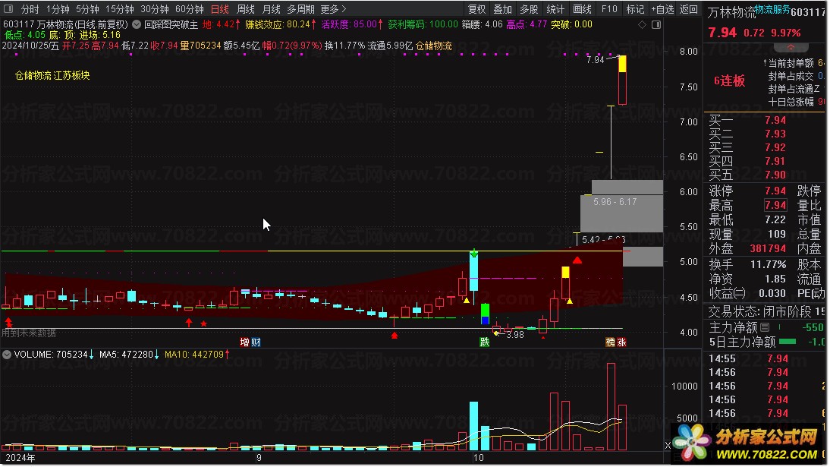Click the 多股 multi-stock button
This screenshot has height=467, width=830.
pyautogui.click(x=529, y=9)
